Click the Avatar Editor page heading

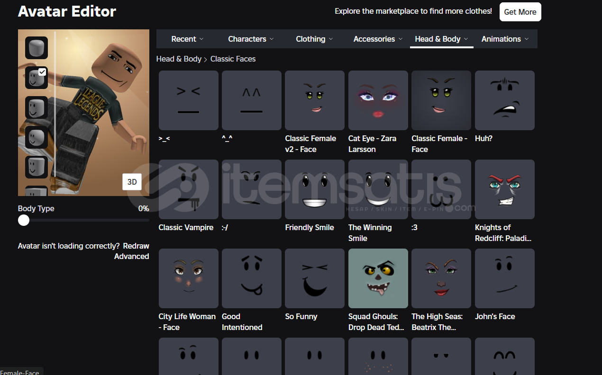(x=67, y=11)
